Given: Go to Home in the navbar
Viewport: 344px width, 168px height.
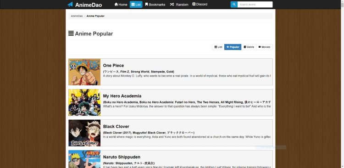Looking at the screenshot, I should (121, 5).
